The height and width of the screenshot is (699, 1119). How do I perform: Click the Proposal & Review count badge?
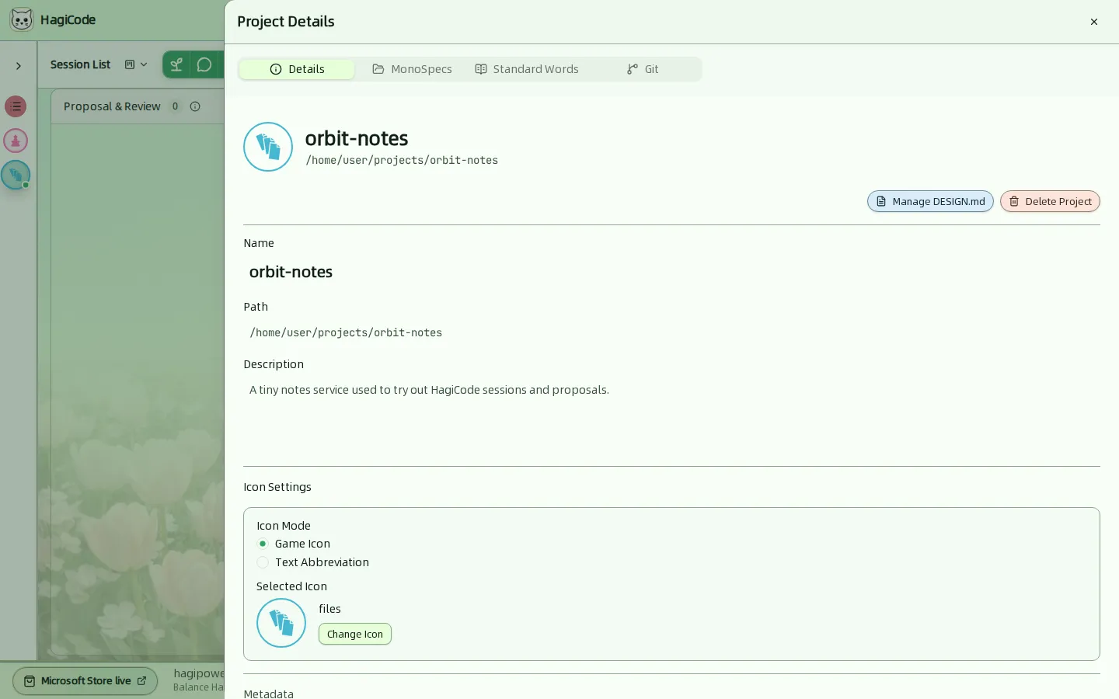pos(175,106)
